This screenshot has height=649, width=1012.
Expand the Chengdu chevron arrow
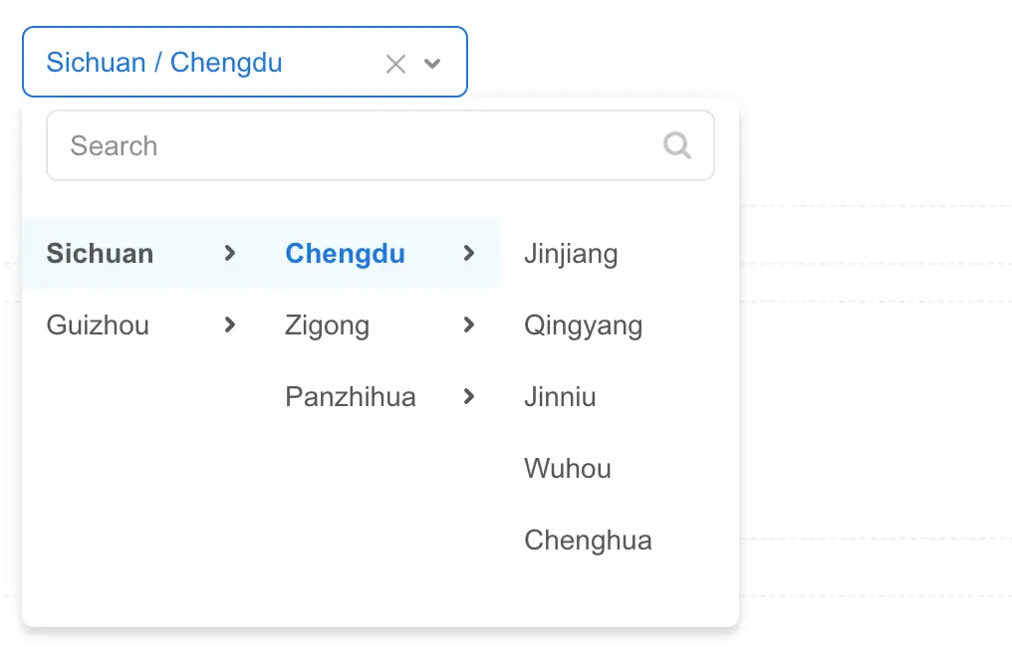click(x=469, y=253)
